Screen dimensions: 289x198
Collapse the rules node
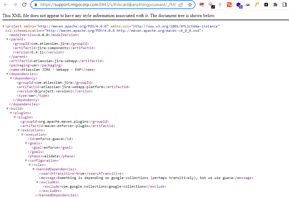click(30, 165)
